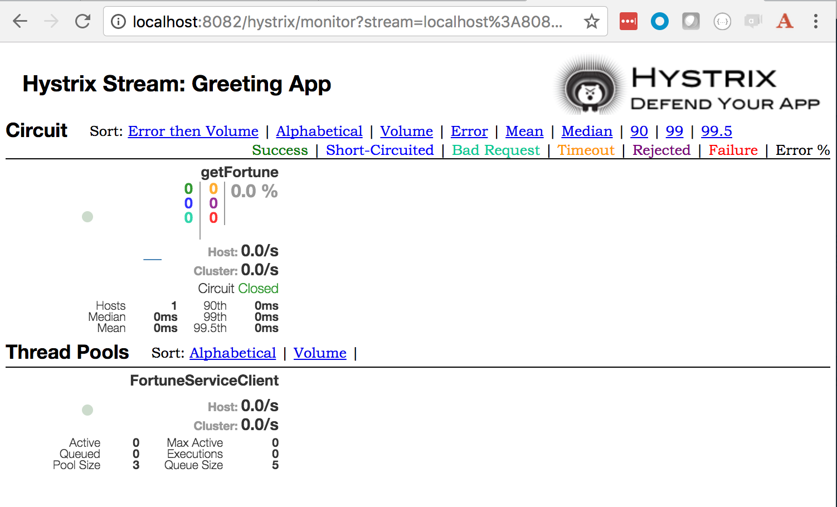Open the red LastPass extension icon
The height and width of the screenshot is (507, 837).
click(629, 22)
